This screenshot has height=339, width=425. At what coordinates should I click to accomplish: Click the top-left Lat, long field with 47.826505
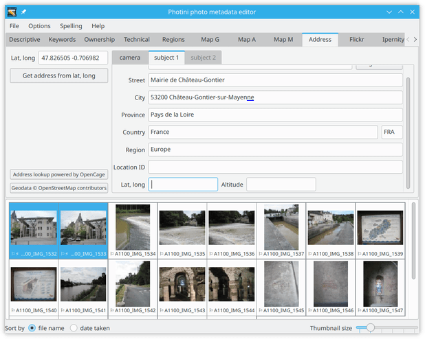[x=73, y=58]
